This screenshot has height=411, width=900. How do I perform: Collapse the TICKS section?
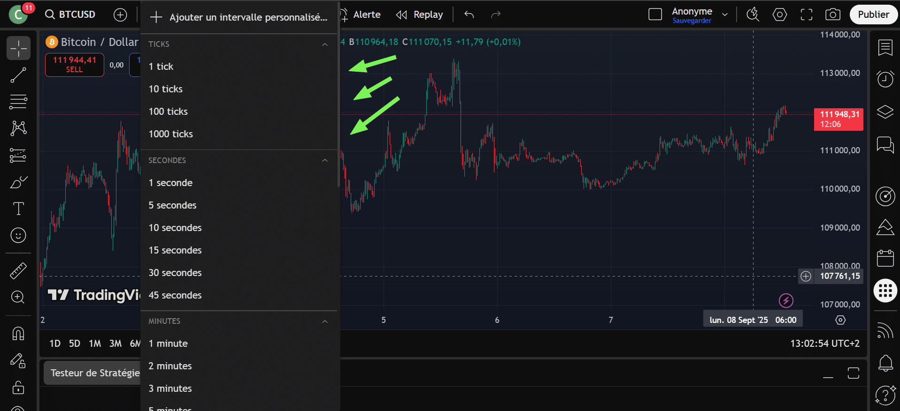pyautogui.click(x=324, y=44)
